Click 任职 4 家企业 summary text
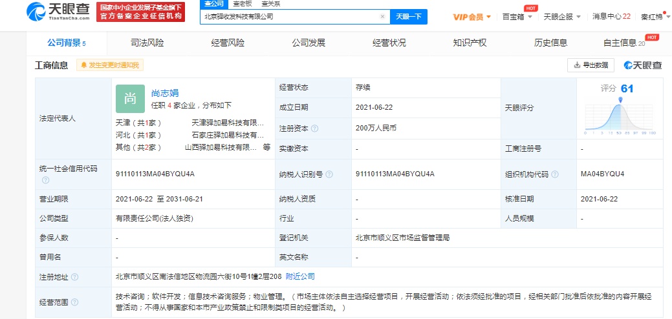The width and height of the screenshot is (672, 319). 191,105
